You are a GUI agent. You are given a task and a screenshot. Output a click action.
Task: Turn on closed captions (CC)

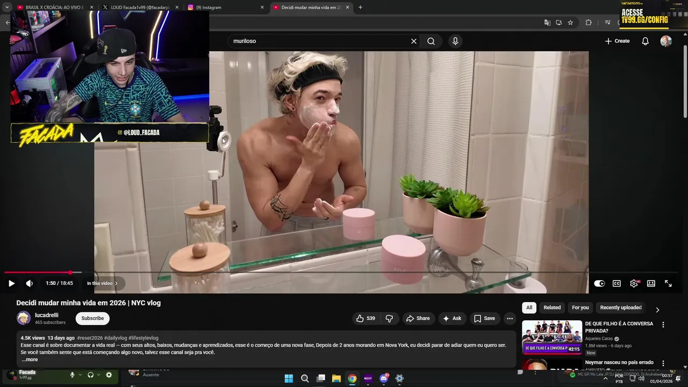pyautogui.click(x=617, y=283)
